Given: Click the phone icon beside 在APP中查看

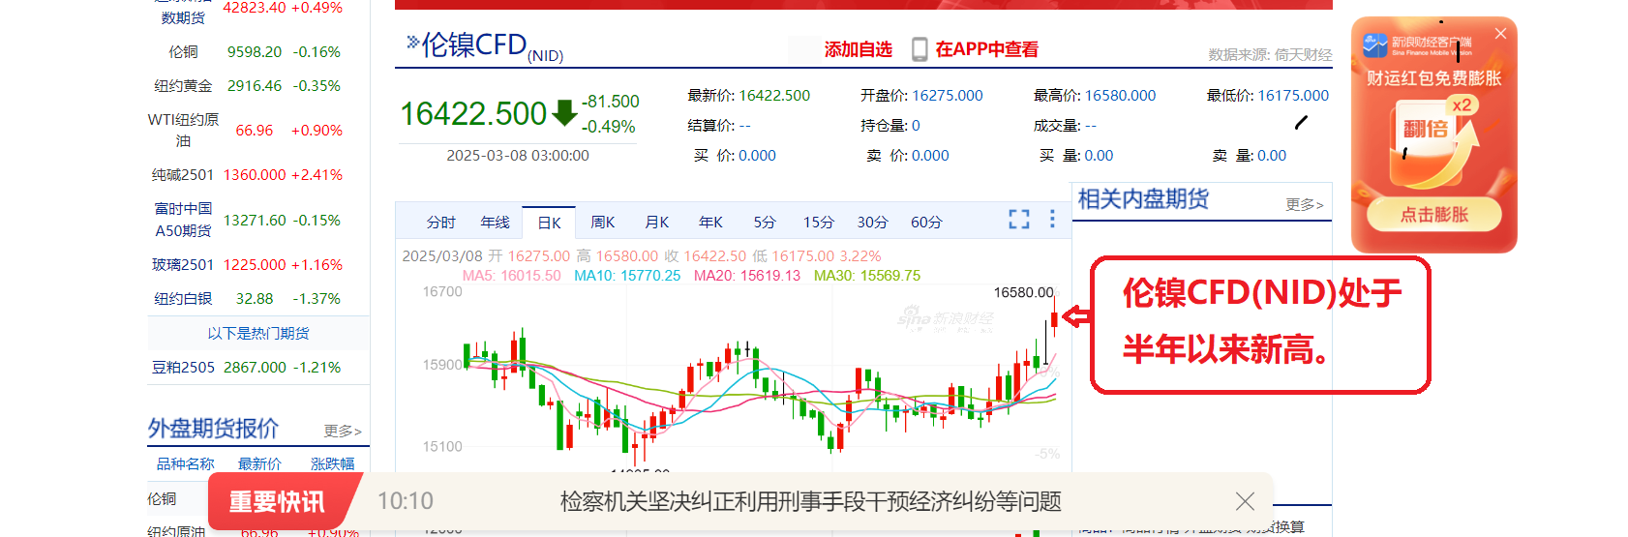Looking at the screenshot, I should pyautogui.click(x=920, y=49).
